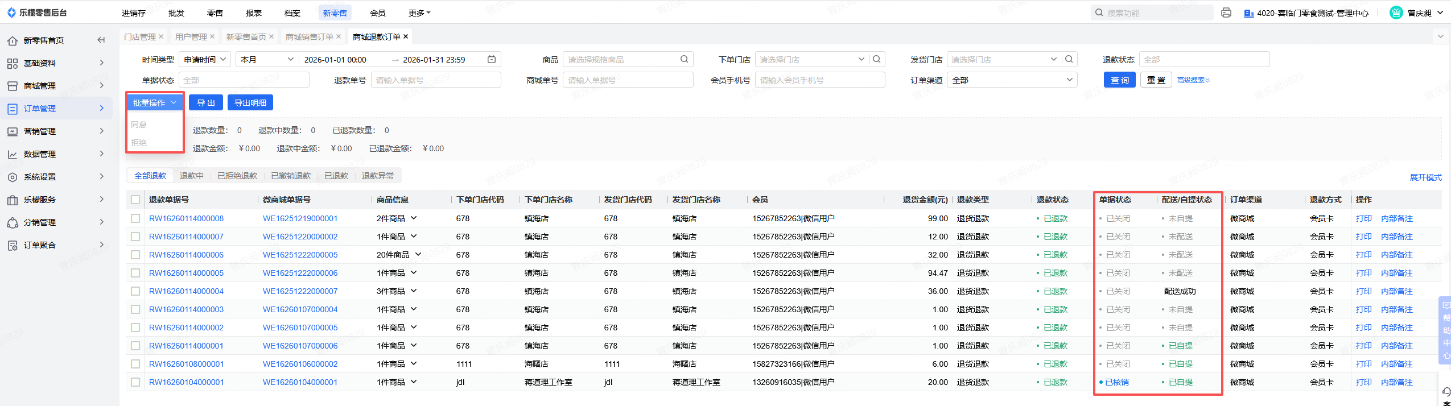The height and width of the screenshot is (406, 1451).
Task: Switch to the 退款中 tab
Action: [191, 176]
